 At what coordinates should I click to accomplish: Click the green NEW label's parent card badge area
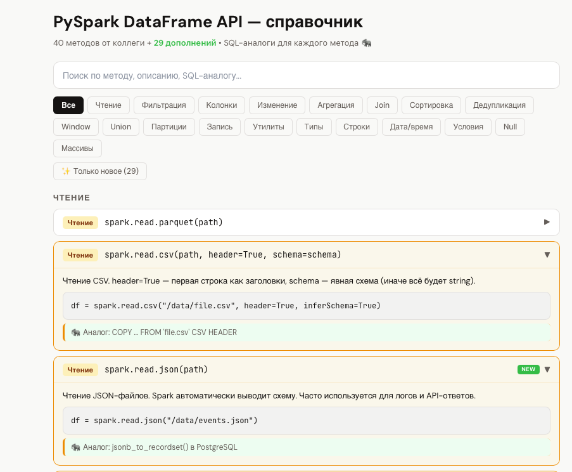528,369
